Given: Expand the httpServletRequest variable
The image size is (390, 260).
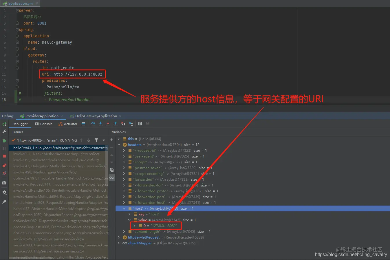Looking at the screenshot, I should click(x=119, y=237).
